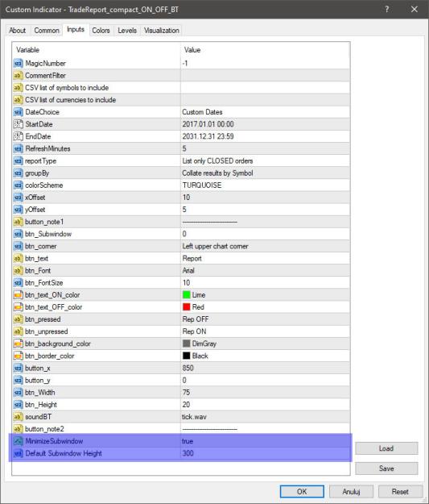Click the MagicNumber integer type icon
Image resolution: width=429 pixels, height=504 pixels.
(18, 64)
